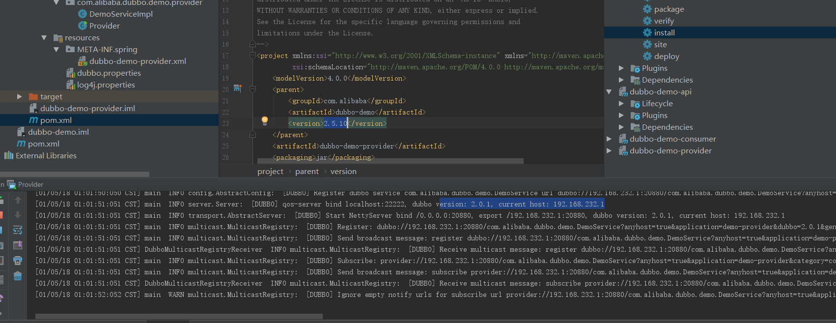The image size is (836, 323).
Task: Click the parent breadcrumb
Action: 307,171
